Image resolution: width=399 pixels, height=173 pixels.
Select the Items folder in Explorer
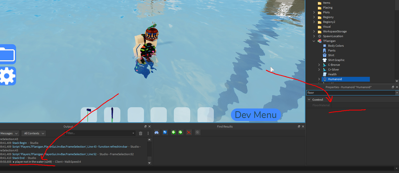click(327, 3)
